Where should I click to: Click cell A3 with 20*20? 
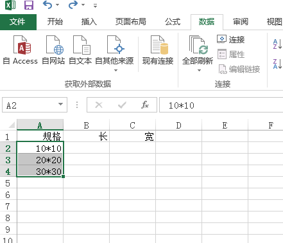tap(40, 159)
